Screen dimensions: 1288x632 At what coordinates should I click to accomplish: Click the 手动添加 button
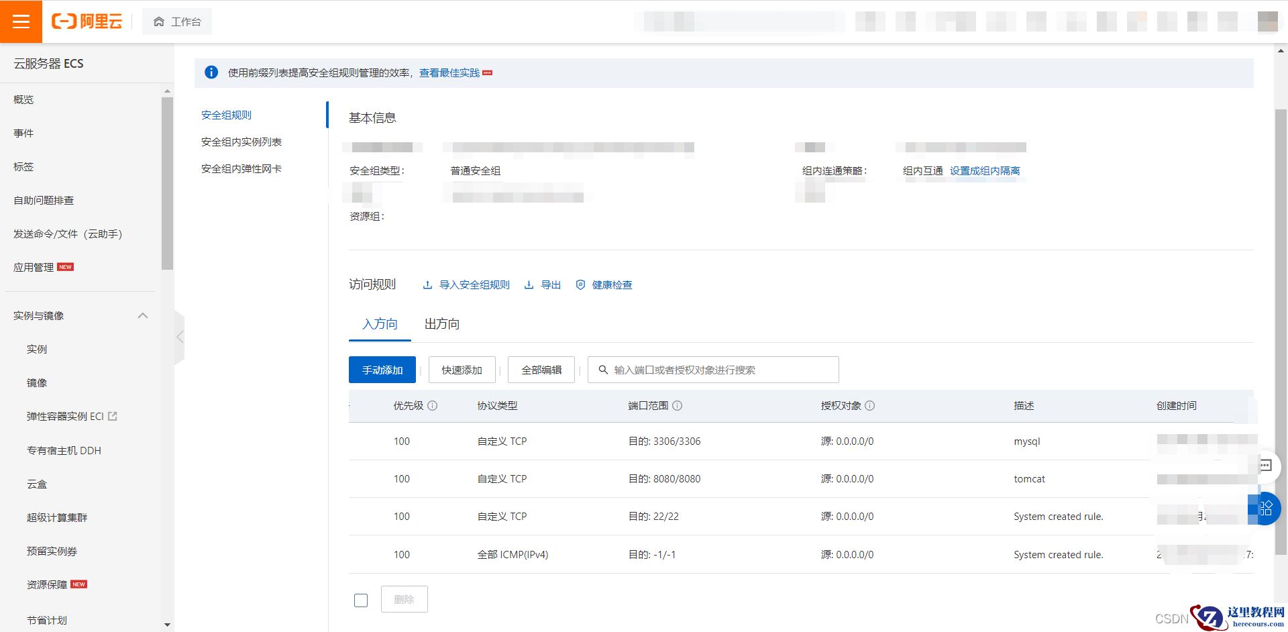[x=382, y=369]
